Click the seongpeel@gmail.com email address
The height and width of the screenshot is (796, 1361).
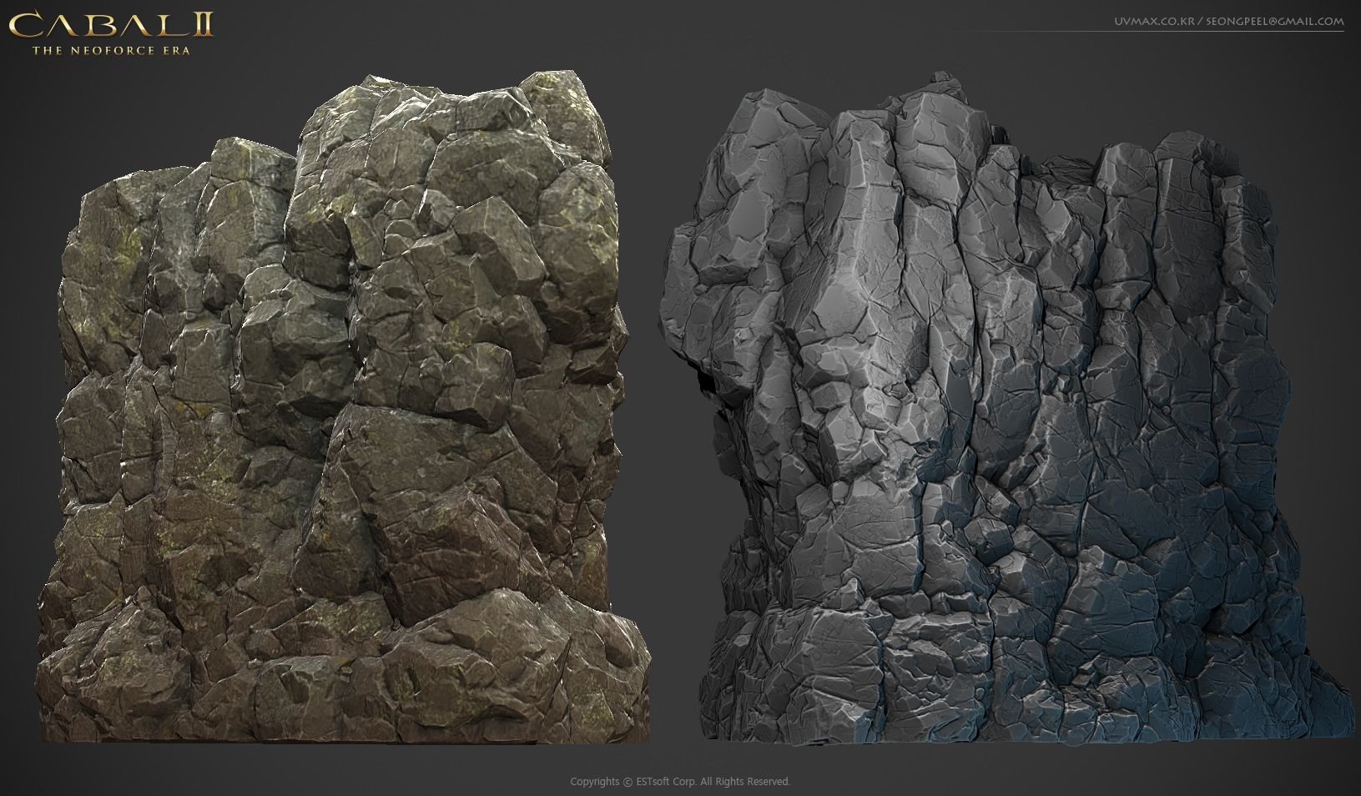[x=1274, y=21]
